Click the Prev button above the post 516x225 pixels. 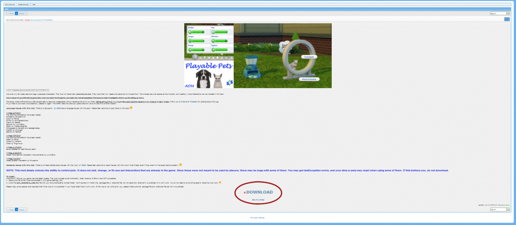coord(10,13)
